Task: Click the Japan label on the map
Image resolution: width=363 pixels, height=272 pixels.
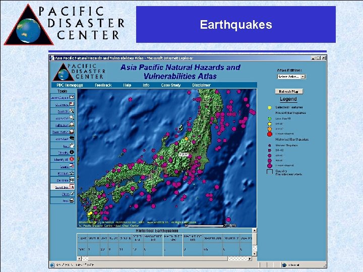Action: pyautogui.click(x=184, y=154)
